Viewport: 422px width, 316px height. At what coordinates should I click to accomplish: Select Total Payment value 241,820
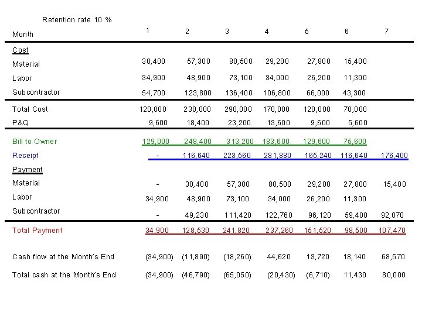[236, 231]
